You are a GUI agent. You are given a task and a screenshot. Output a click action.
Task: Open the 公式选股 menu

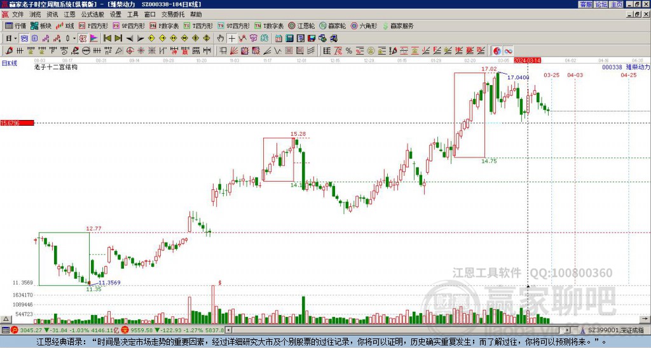(93, 15)
